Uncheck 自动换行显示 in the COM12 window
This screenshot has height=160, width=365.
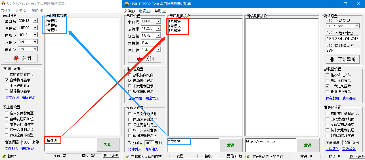[7, 80]
